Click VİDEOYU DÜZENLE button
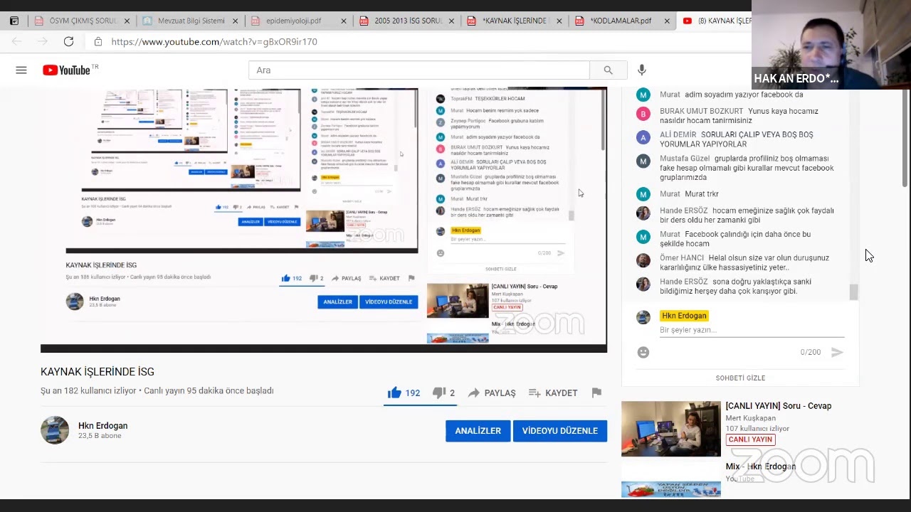The height and width of the screenshot is (512, 911). pyautogui.click(x=560, y=431)
